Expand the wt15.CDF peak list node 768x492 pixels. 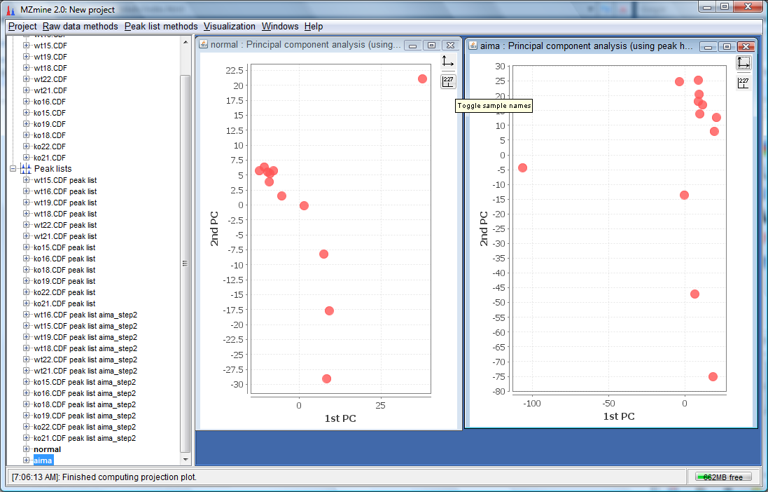pos(26,180)
